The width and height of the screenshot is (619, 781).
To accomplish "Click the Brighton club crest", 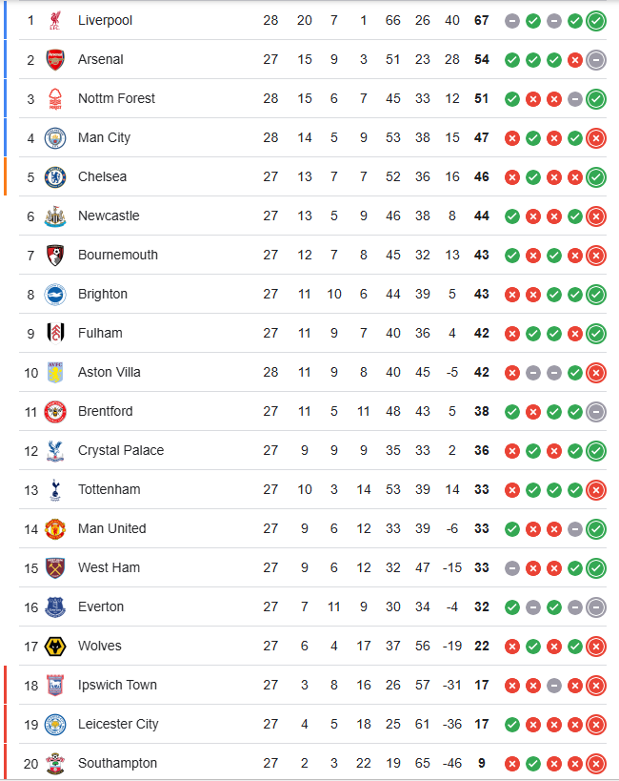I will 55,295.
